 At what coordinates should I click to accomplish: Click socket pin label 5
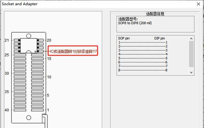(x=48, y=95)
